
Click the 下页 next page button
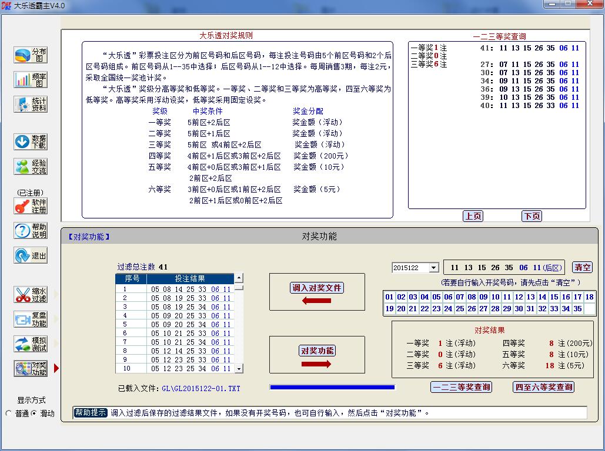532,216
